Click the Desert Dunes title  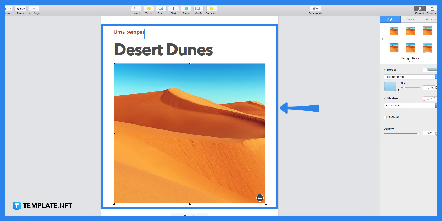click(x=163, y=50)
